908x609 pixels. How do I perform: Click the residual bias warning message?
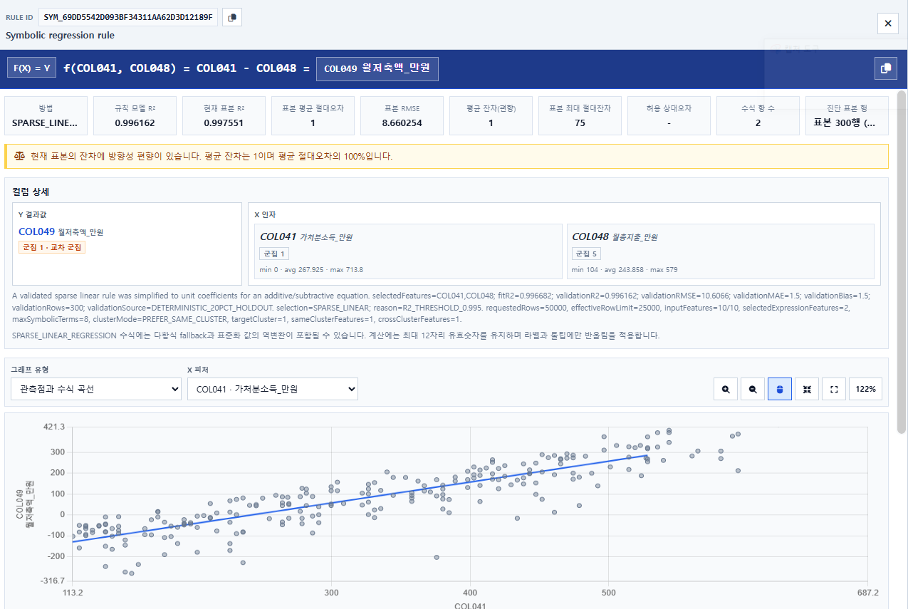(x=212, y=156)
